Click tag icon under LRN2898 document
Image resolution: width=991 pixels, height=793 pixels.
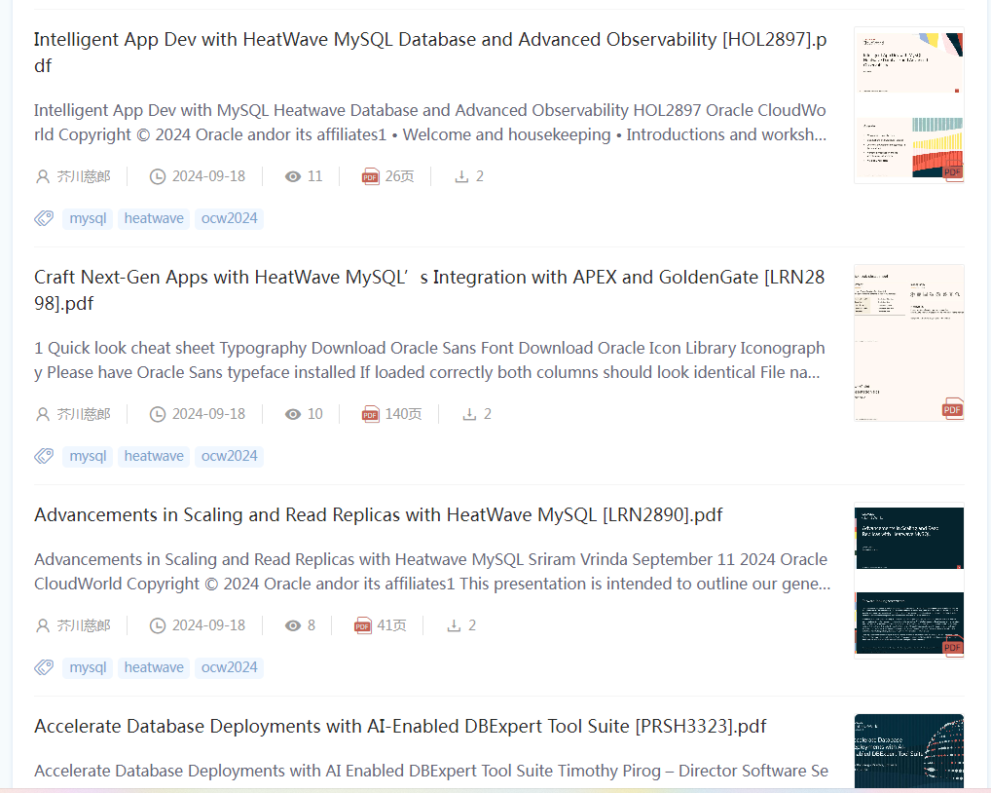point(44,457)
